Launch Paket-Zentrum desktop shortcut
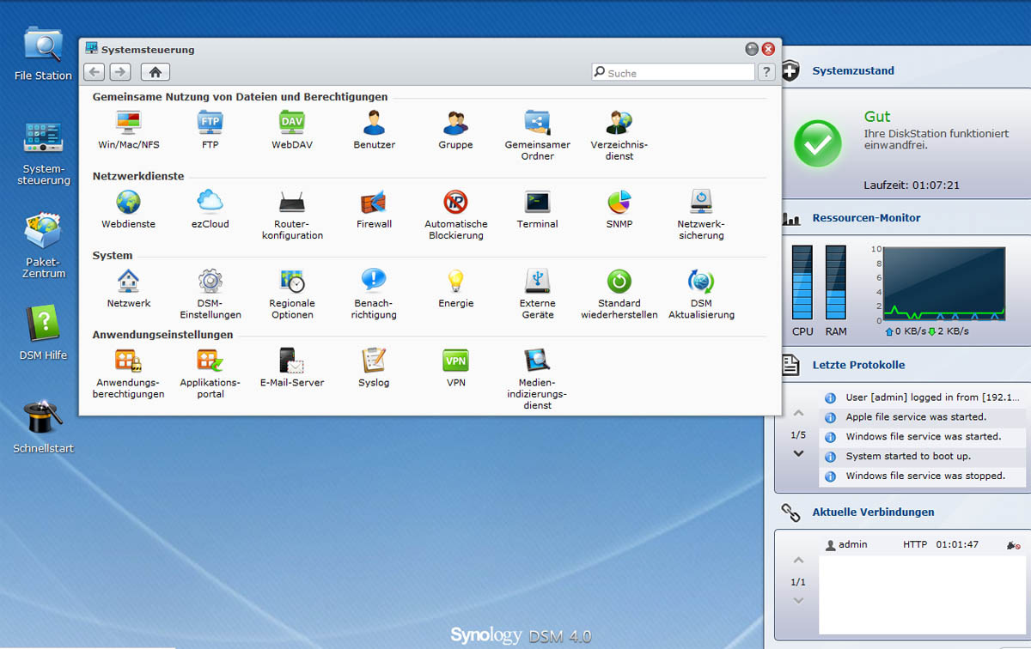The height and width of the screenshot is (649, 1031). coord(43,233)
